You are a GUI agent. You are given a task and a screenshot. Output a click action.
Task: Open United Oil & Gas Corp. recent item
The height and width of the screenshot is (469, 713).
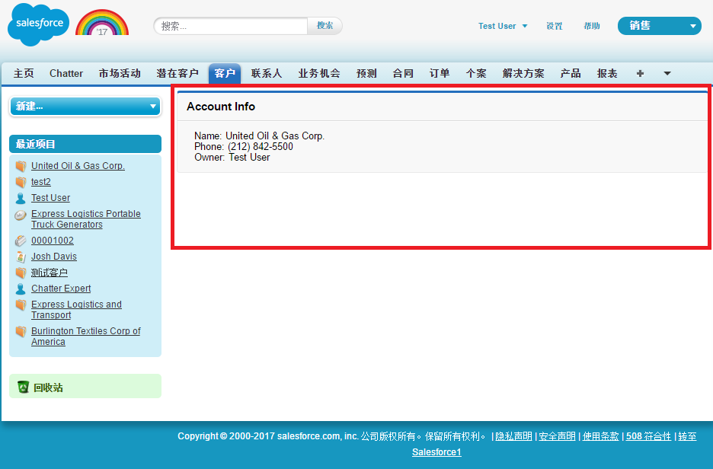78,166
